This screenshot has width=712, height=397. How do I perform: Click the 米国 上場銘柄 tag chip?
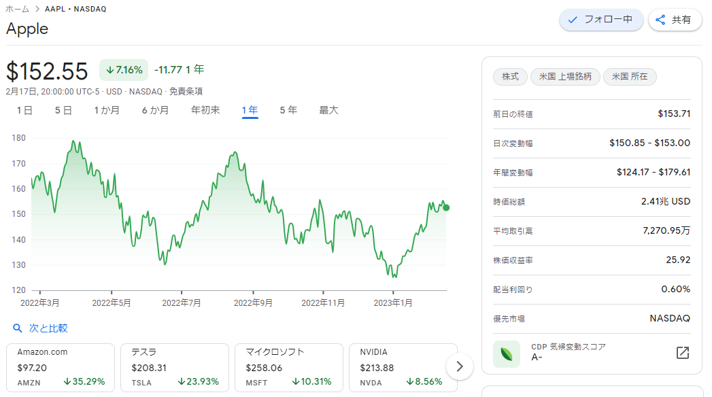coord(565,77)
